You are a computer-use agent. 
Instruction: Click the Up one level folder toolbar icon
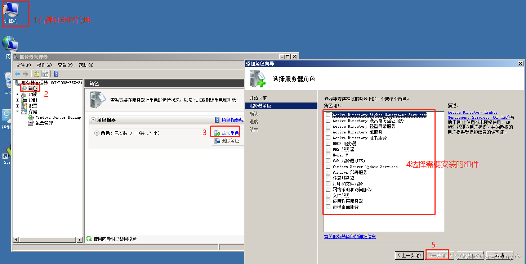[37, 74]
